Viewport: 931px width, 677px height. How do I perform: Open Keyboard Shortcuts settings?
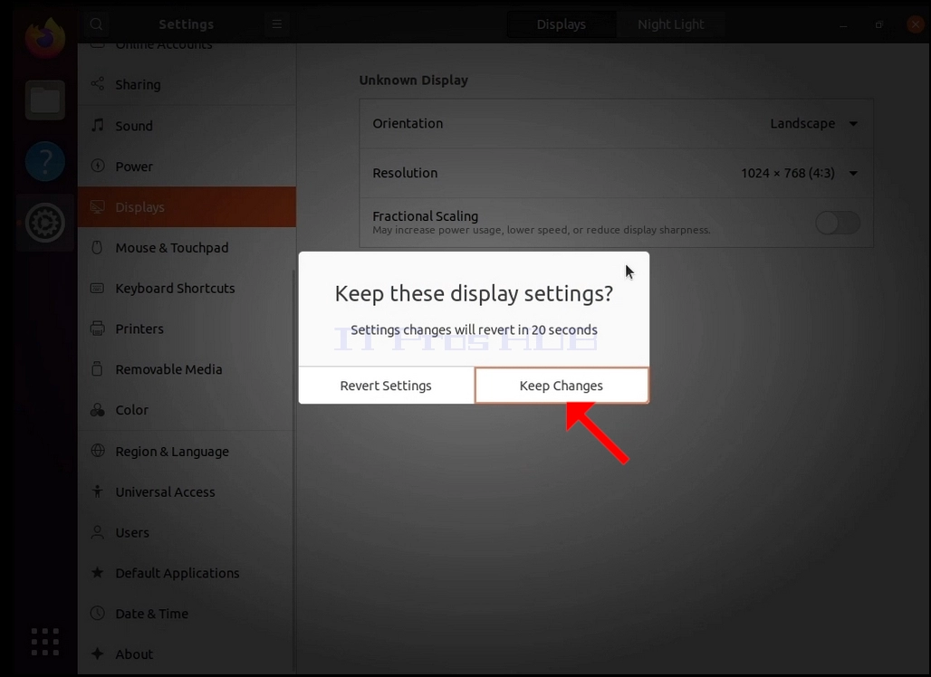pyautogui.click(x=187, y=289)
